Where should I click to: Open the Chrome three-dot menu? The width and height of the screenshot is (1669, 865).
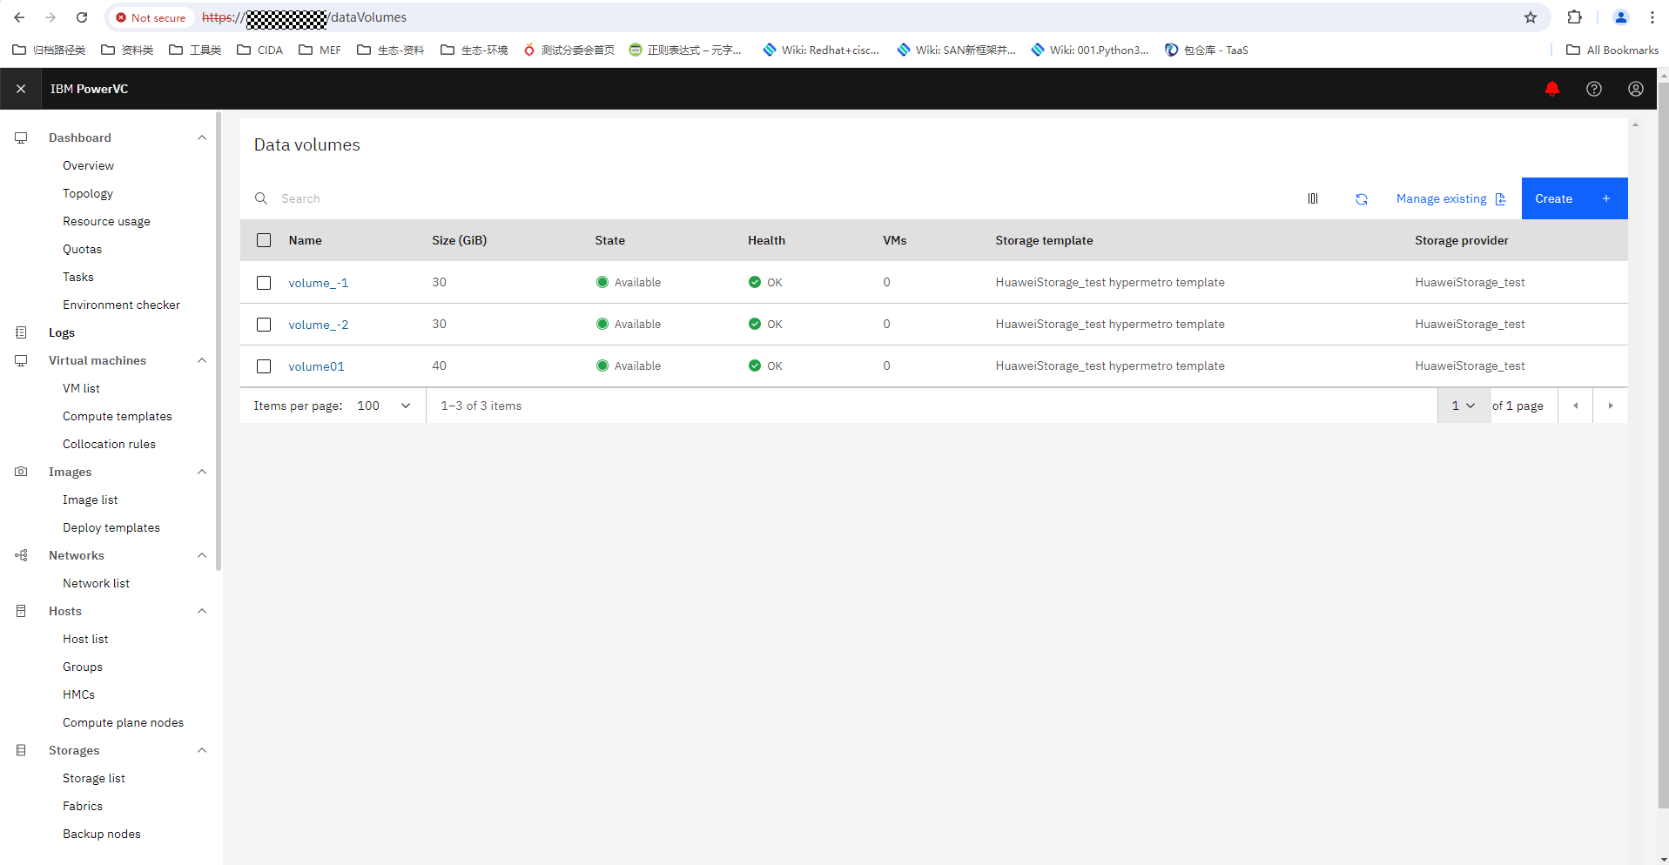click(1652, 17)
